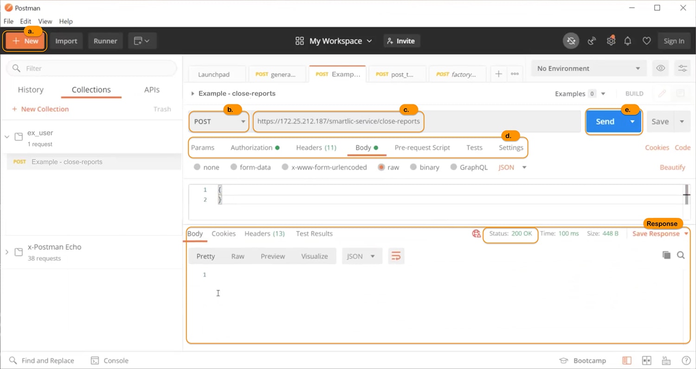
Task: Open the Send button dropdown arrow
Action: (632, 121)
